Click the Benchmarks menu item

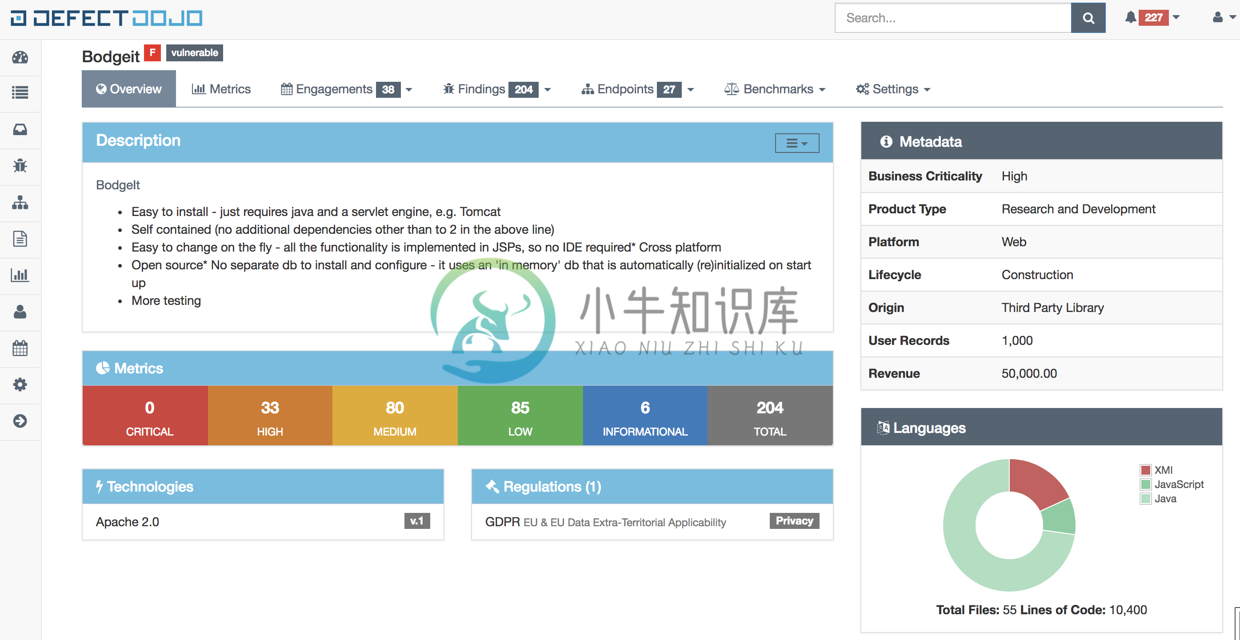776,88
